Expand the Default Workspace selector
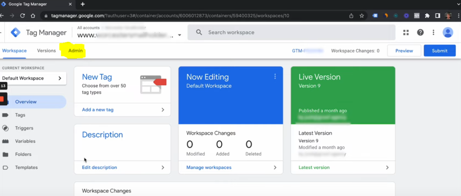The image size is (461, 196). click(x=33, y=78)
